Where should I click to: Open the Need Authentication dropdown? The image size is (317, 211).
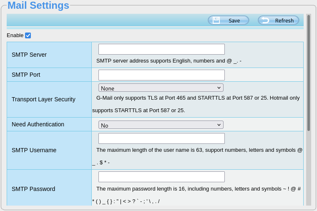(x=161, y=125)
